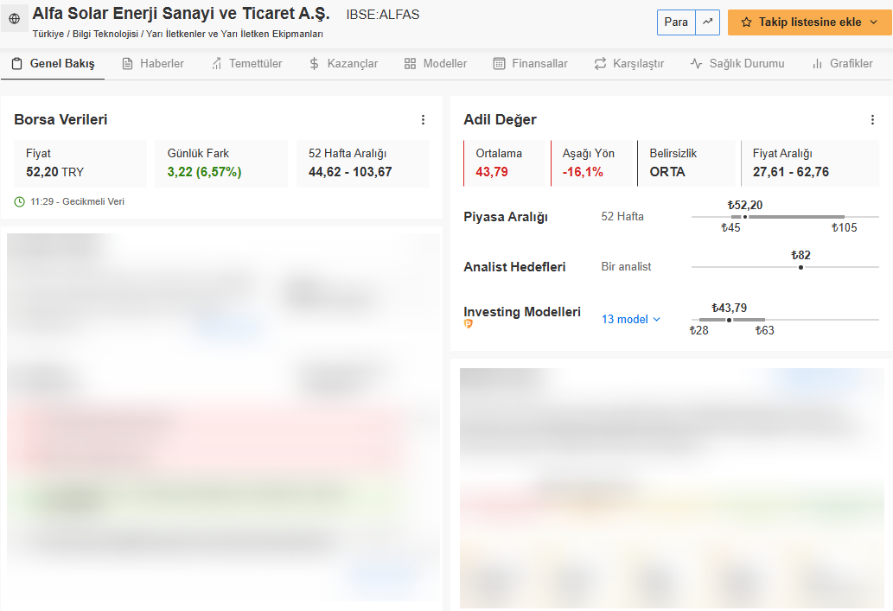Image resolution: width=893 pixels, height=611 pixels.
Task: Open the Karşılaştır tab
Action: pos(628,64)
